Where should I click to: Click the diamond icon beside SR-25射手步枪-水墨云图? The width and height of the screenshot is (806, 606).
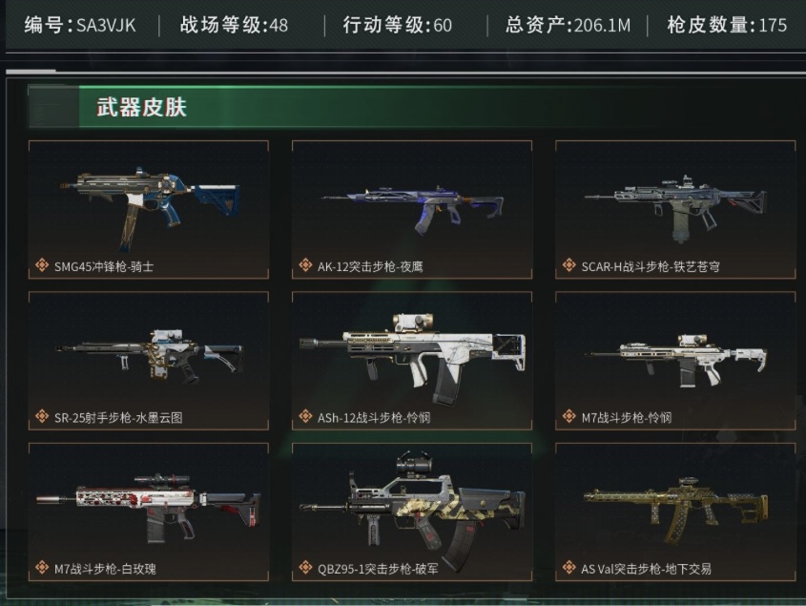click(x=42, y=417)
